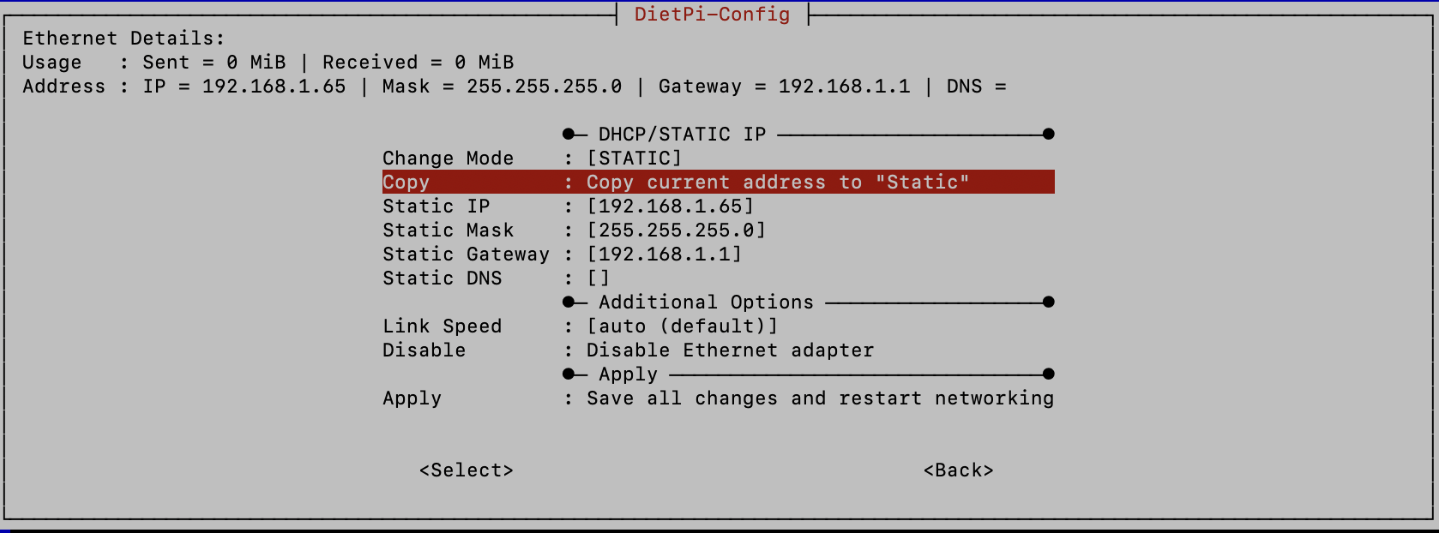1439x533 pixels.
Task: Click the [STATIC] mode value
Action: pos(634,159)
